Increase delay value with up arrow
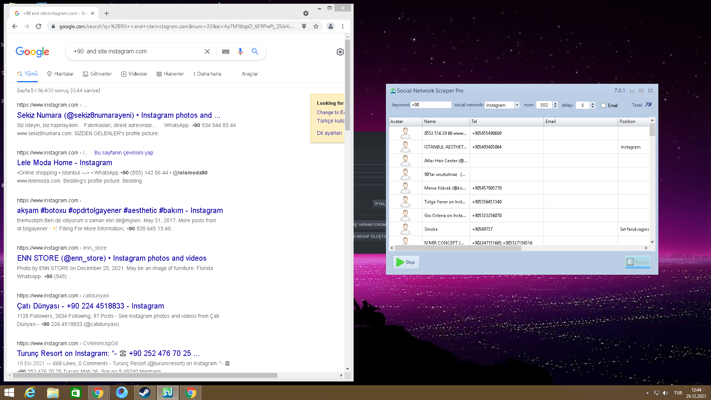 592,103
